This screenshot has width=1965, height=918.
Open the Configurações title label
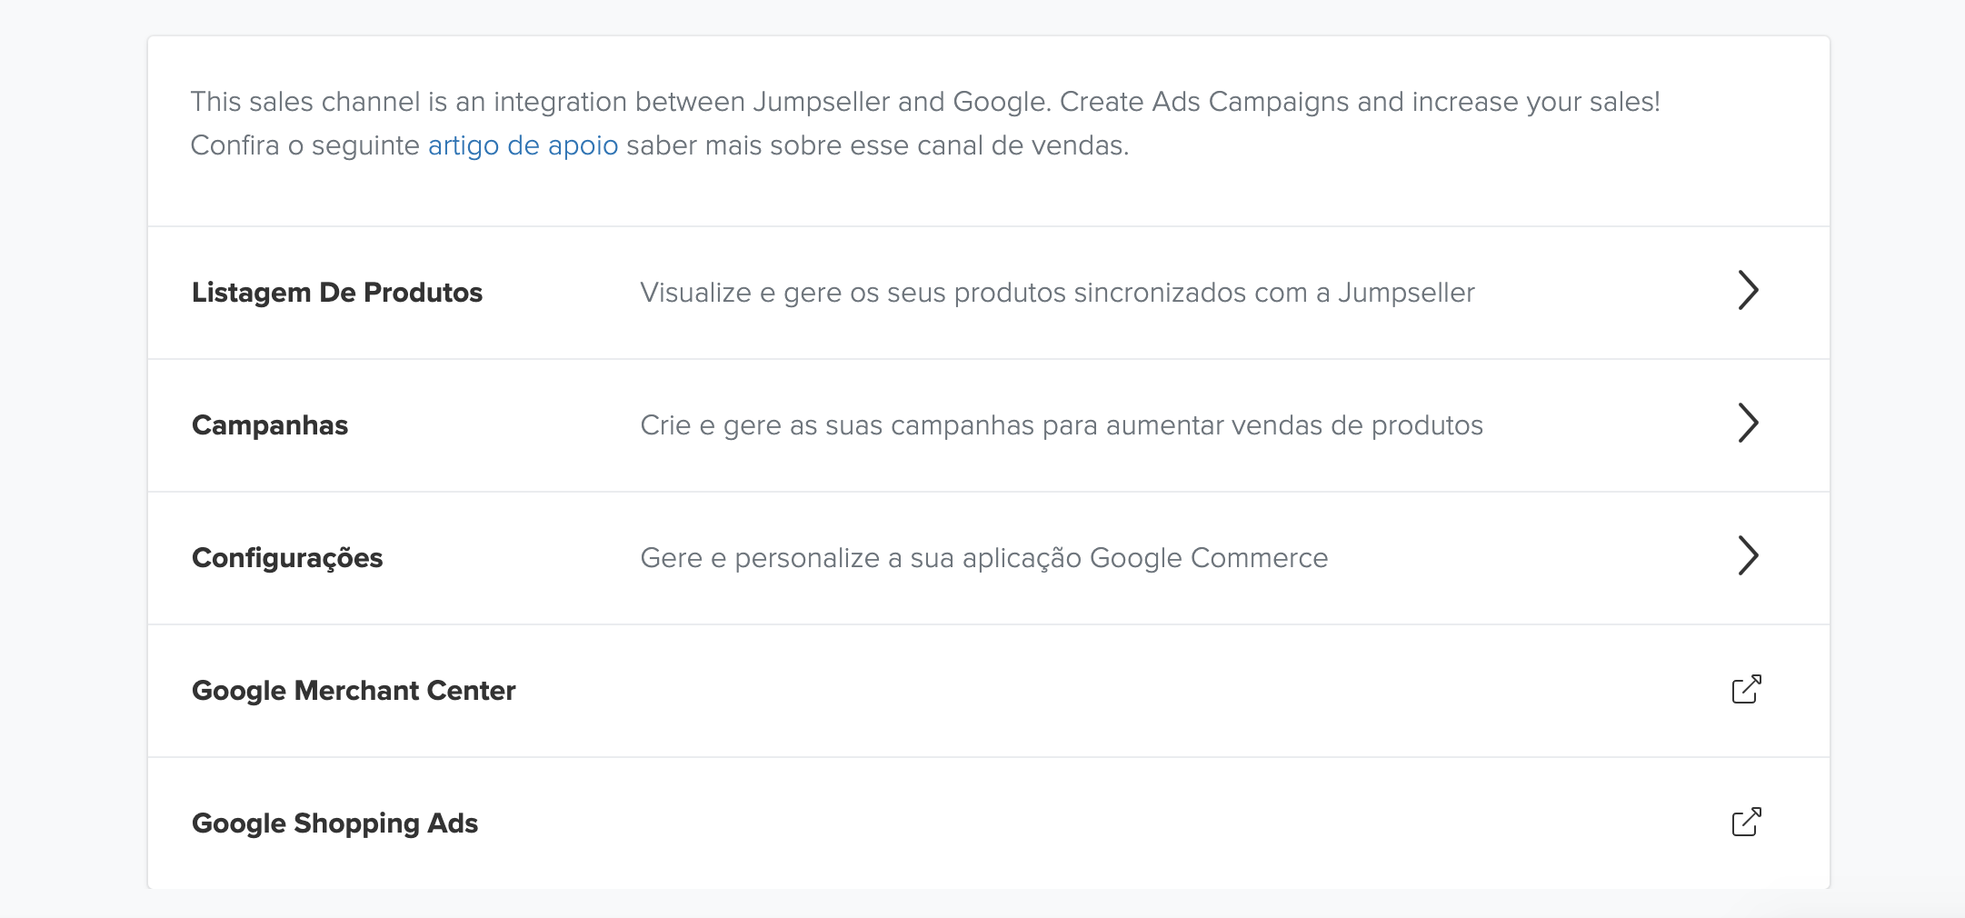pos(287,558)
